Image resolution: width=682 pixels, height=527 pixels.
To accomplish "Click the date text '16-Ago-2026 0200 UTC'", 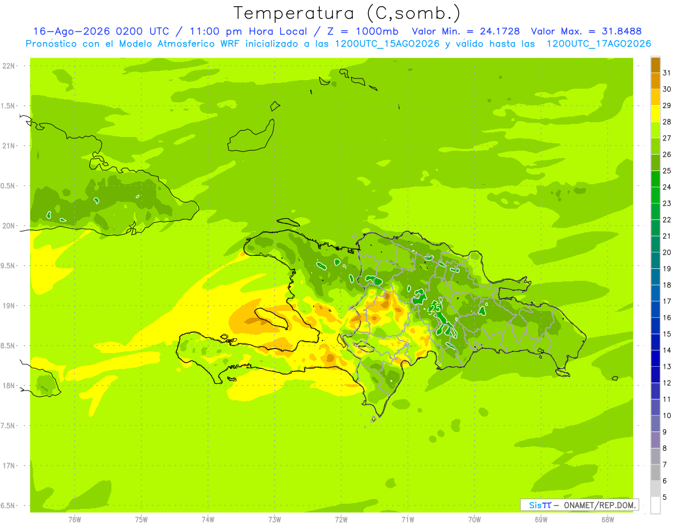I will (101, 31).
